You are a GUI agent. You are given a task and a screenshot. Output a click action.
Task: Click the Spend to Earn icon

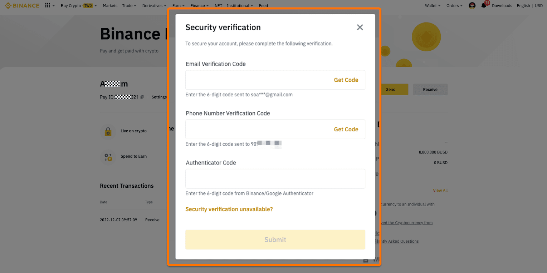[x=108, y=156]
